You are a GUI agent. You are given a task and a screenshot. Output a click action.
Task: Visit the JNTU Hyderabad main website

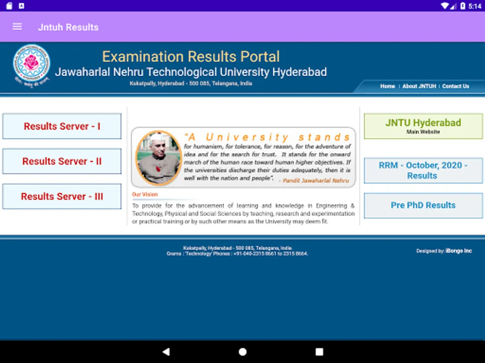click(x=423, y=126)
